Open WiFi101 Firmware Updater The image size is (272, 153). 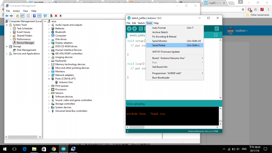pos(175,52)
